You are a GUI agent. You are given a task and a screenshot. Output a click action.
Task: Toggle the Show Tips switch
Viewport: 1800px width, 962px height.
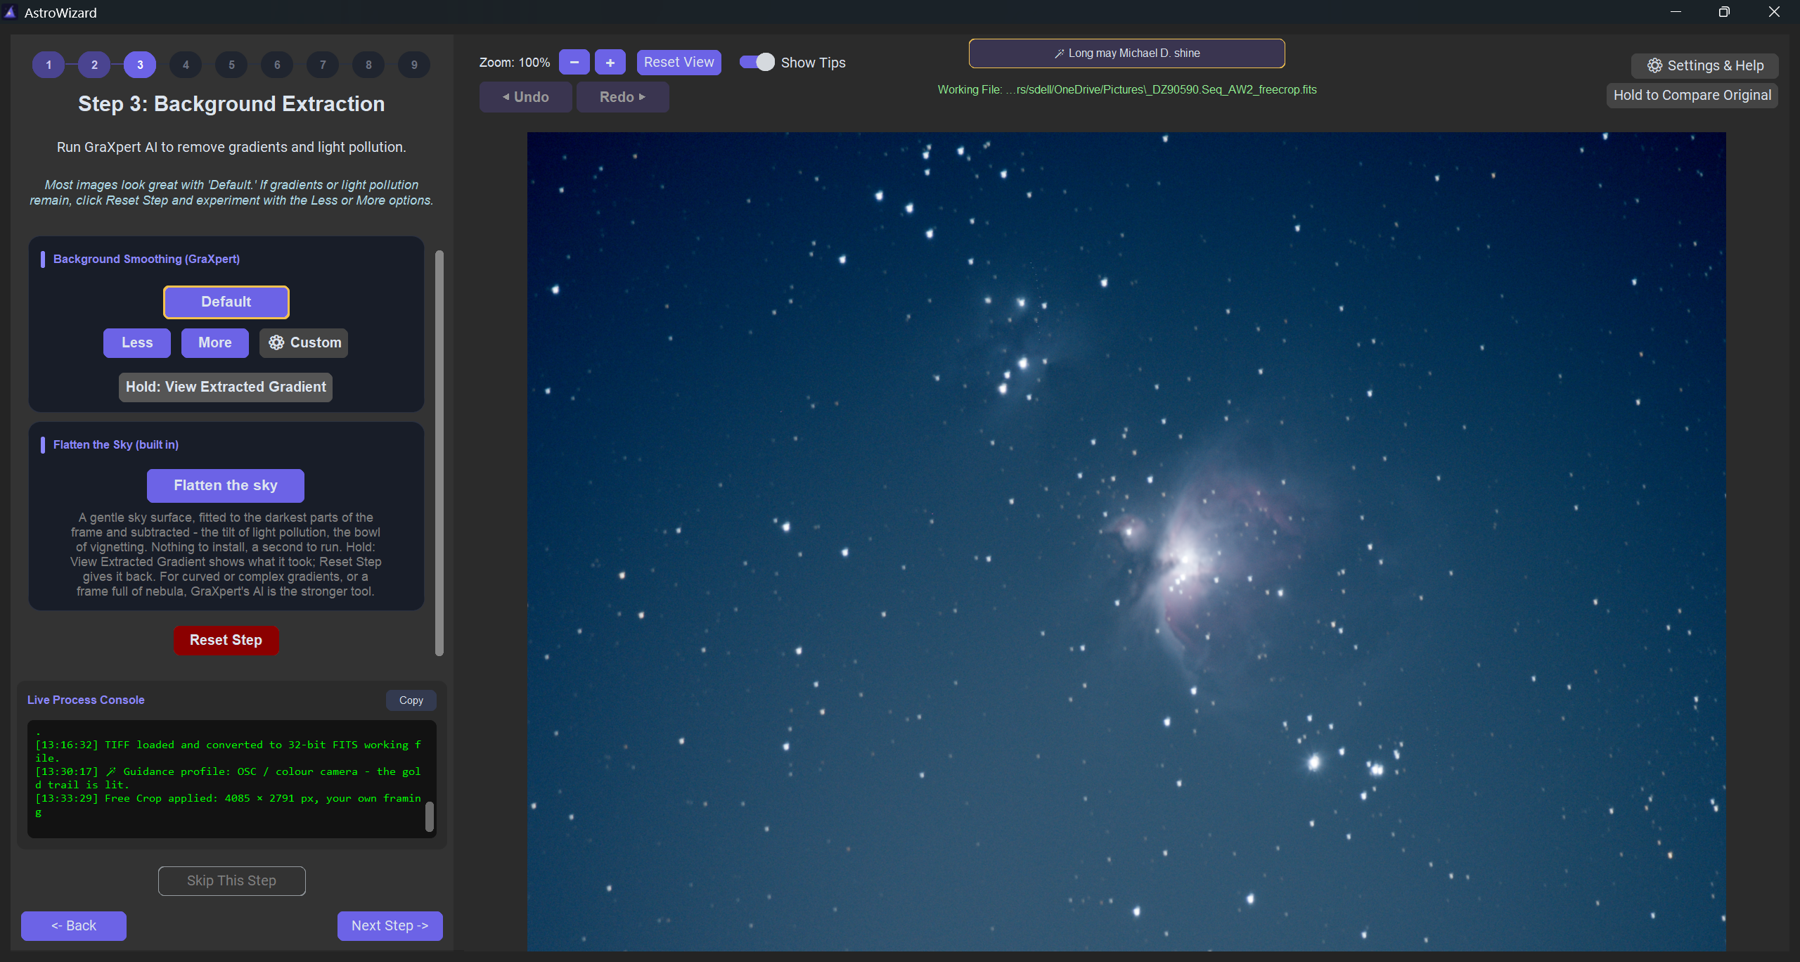(757, 63)
